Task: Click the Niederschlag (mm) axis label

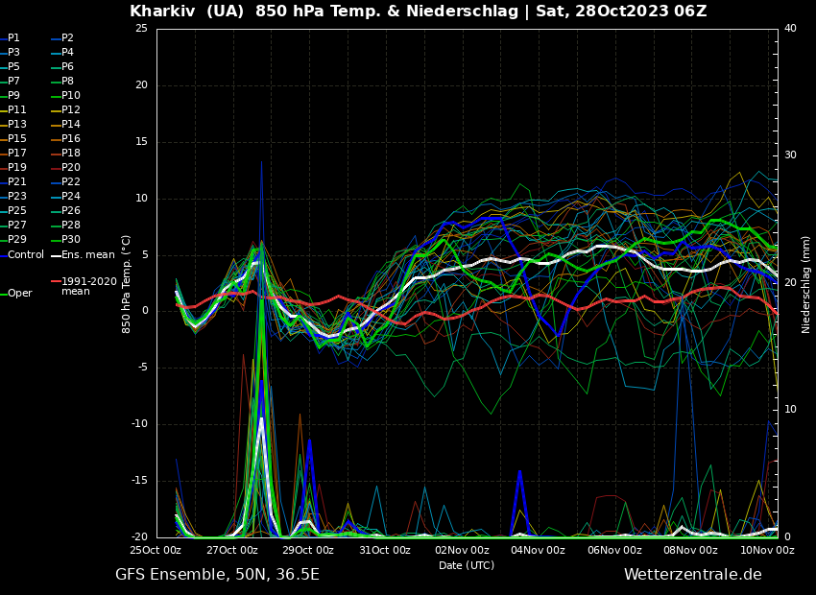Action: [806, 283]
